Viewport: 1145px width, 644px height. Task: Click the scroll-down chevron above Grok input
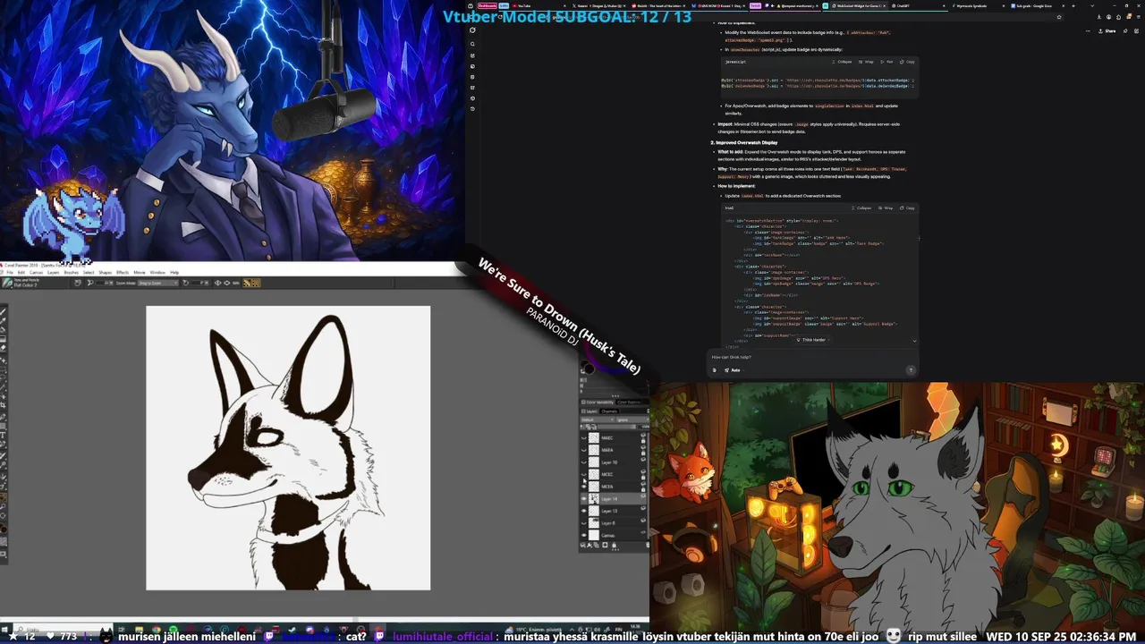click(x=914, y=341)
